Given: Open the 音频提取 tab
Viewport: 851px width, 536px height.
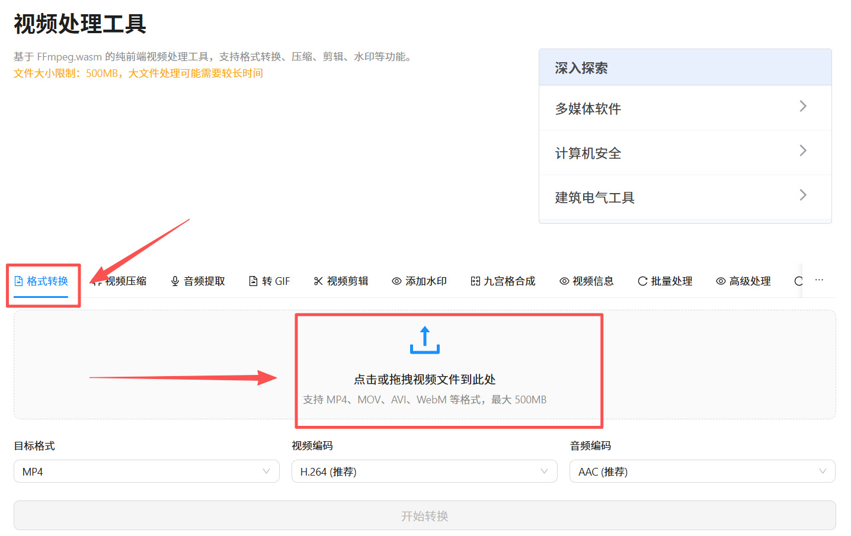Looking at the screenshot, I should pyautogui.click(x=198, y=281).
